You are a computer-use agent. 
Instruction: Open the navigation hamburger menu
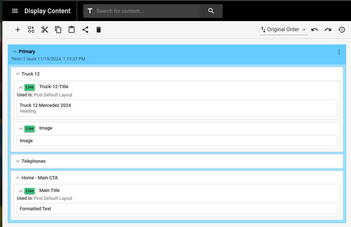[x=15, y=11]
